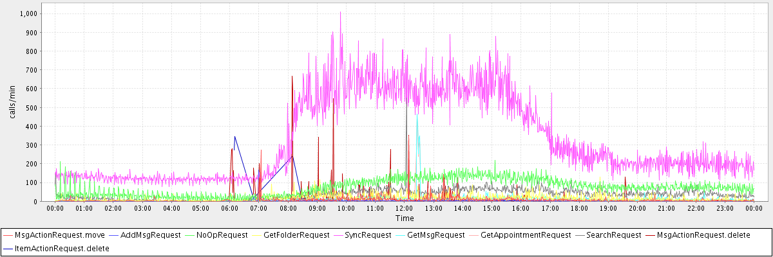Click the 09:00 time axis label
773x257 pixels.
317,208
